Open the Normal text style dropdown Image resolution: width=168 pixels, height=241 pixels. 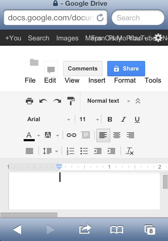point(108,101)
